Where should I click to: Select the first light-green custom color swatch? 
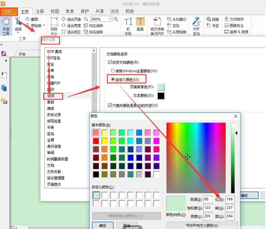(x=96, y=195)
